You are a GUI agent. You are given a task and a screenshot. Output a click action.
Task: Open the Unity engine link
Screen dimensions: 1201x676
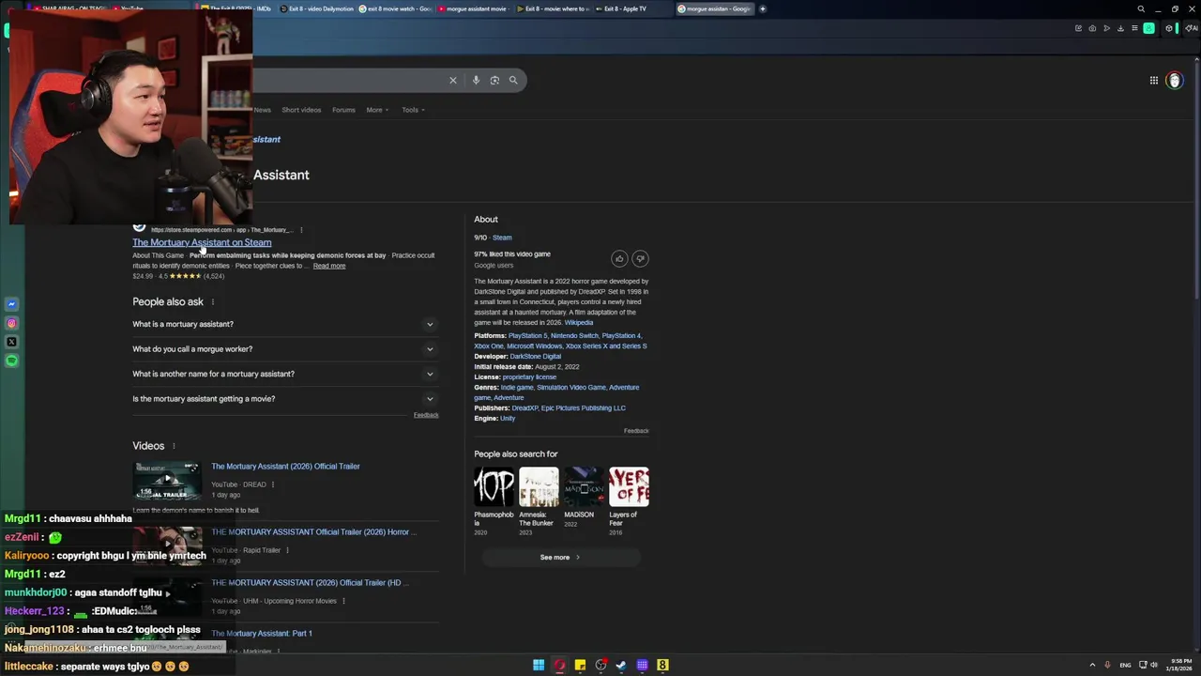(x=508, y=418)
